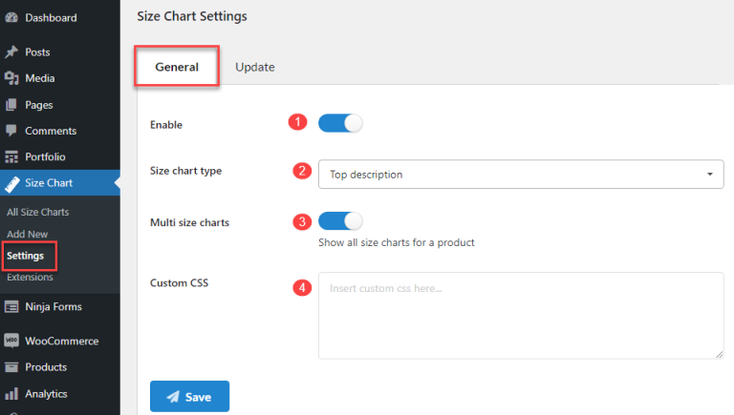Viewport: 734px width, 415px height.
Task: Click the Portfolio grid icon
Action: pos(11,156)
